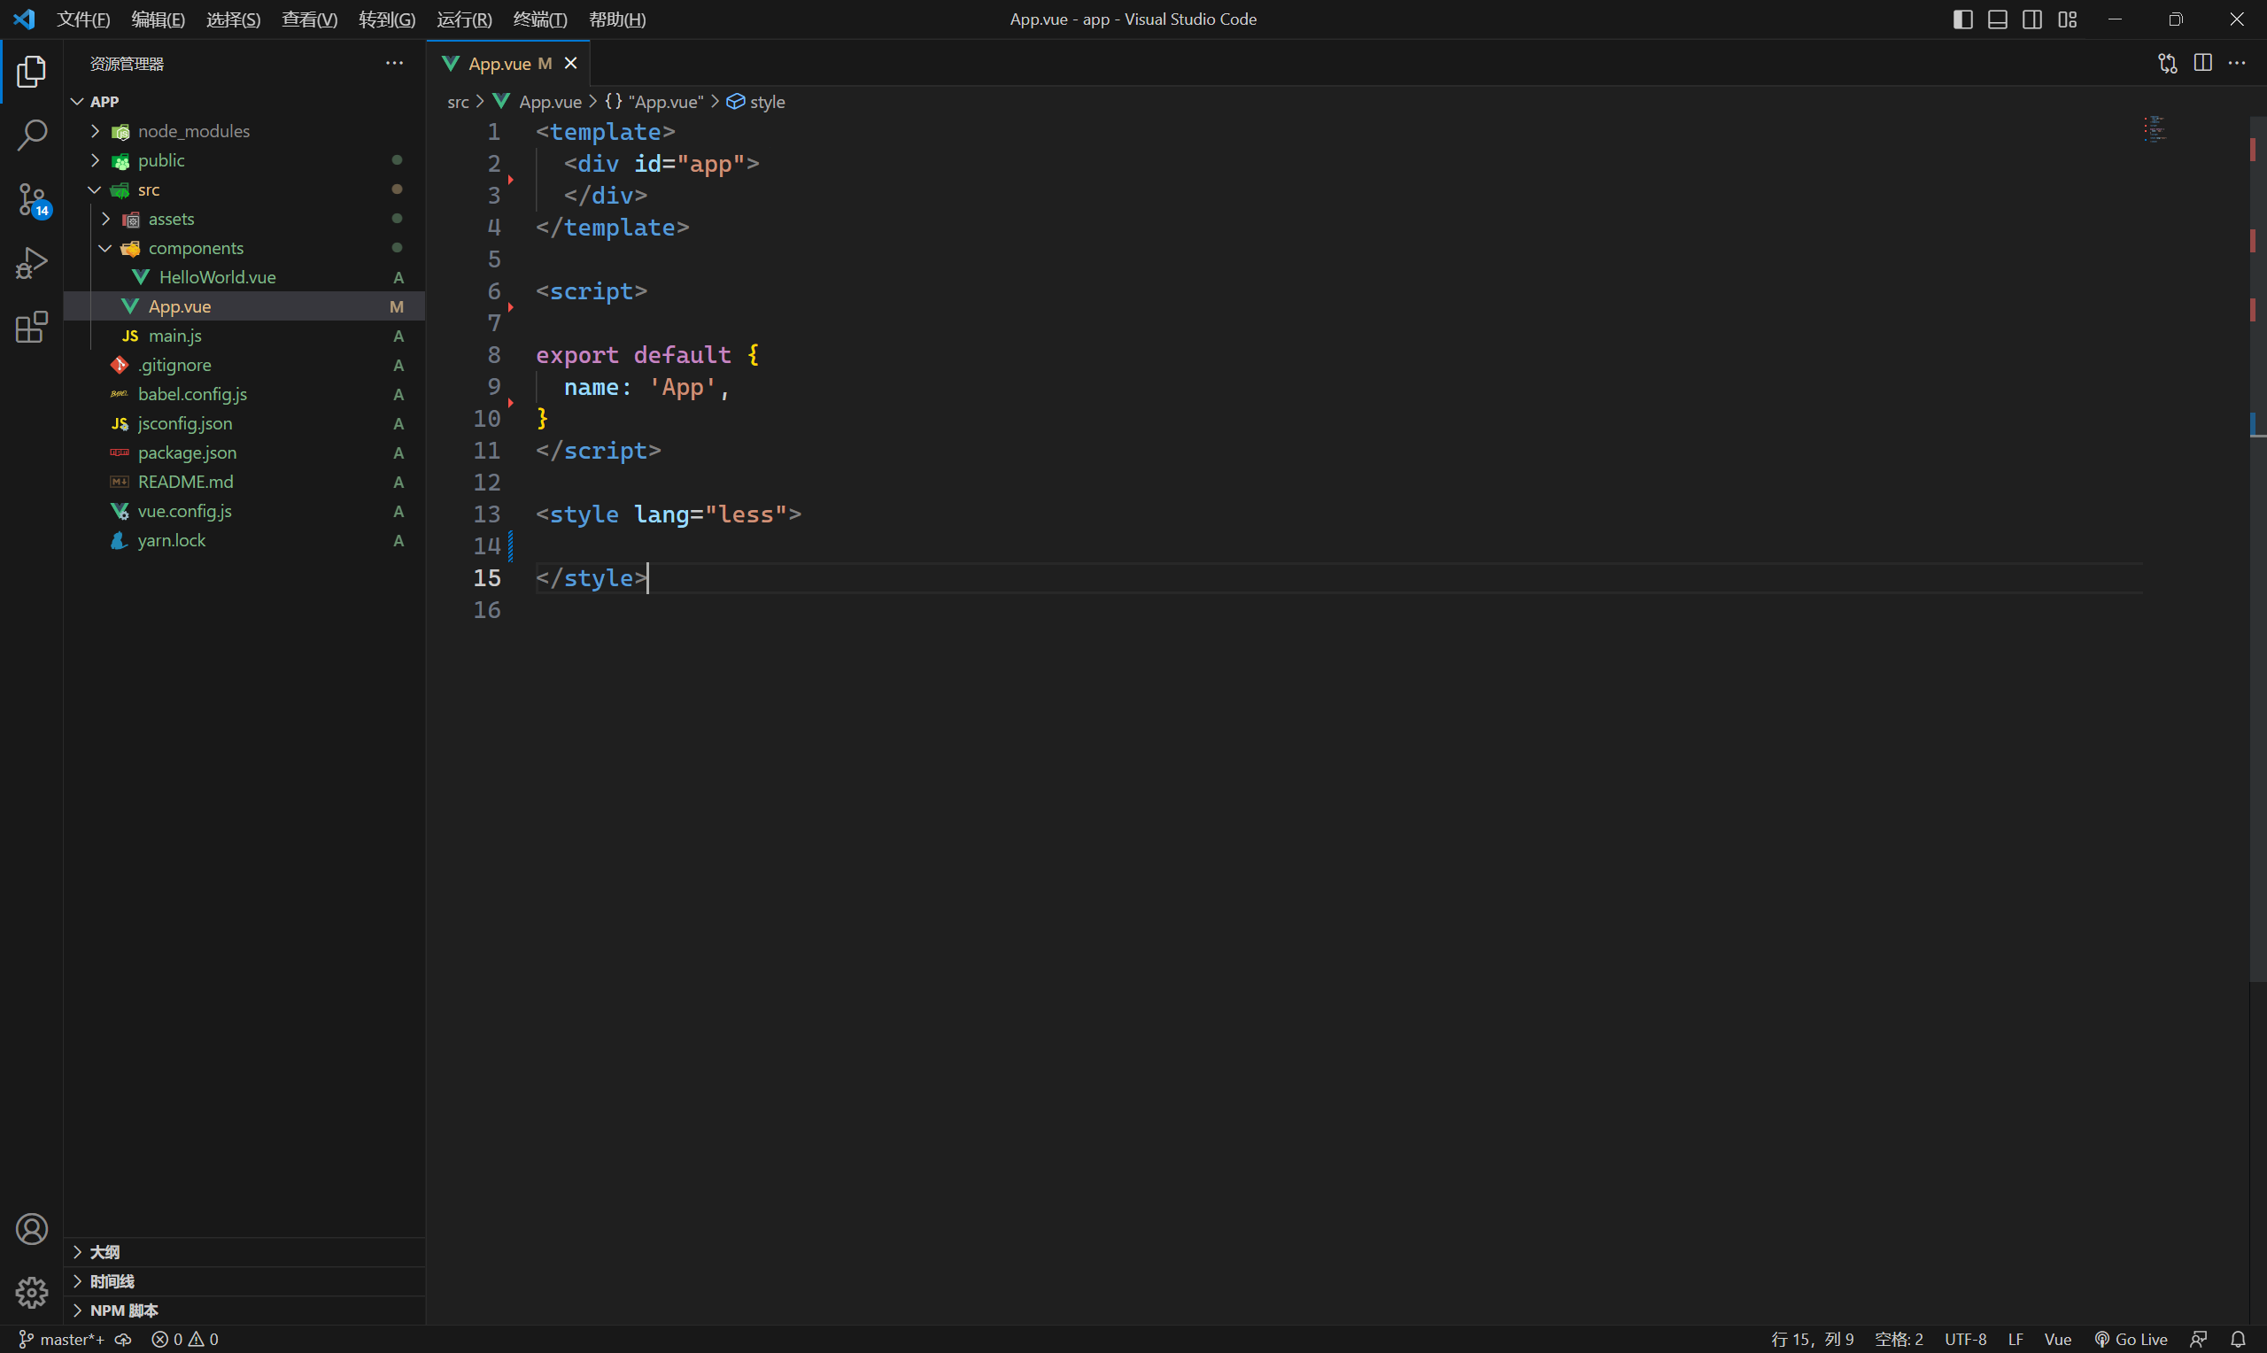Change encoding via UTF-8 status item

[1965, 1339]
